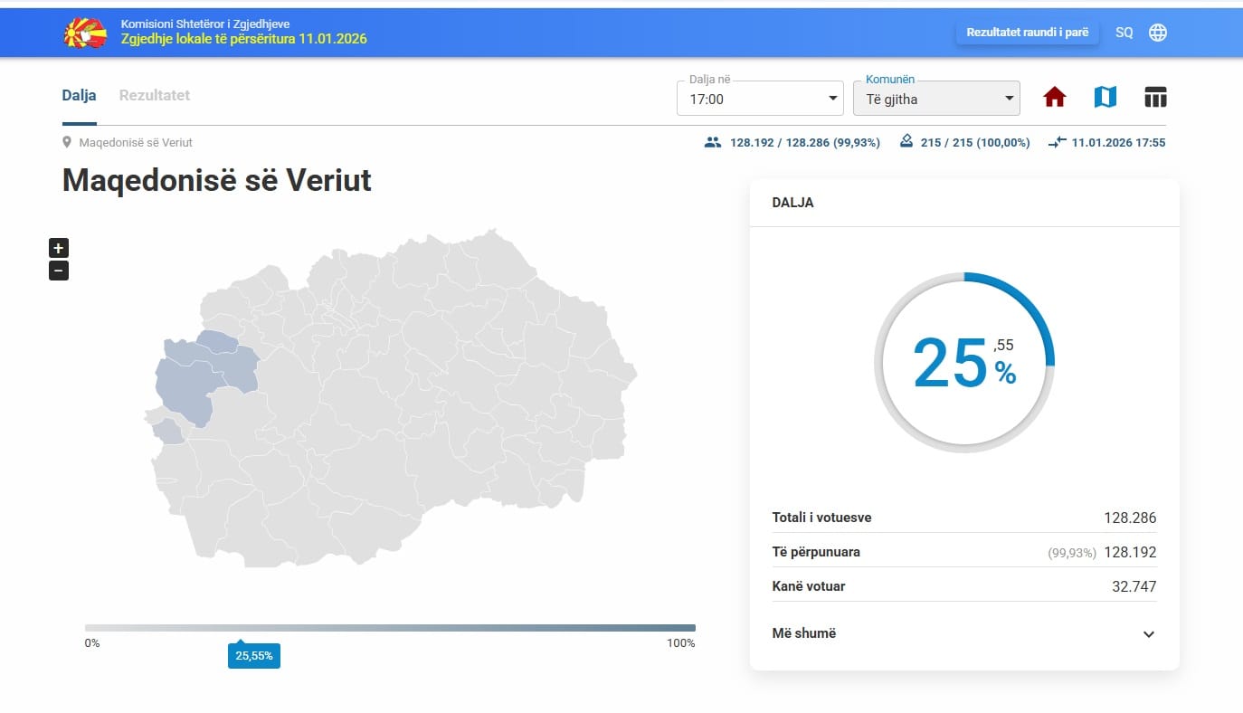
Task: Zoom out of map with minus control
Action: click(58, 270)
